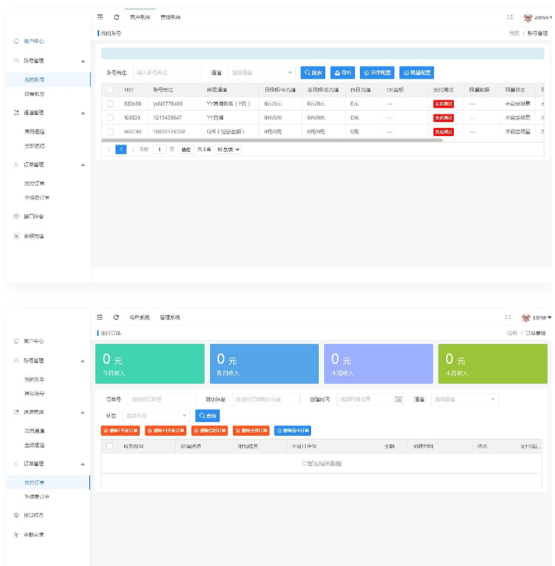Click the calendar icon in the date range field

398,399
